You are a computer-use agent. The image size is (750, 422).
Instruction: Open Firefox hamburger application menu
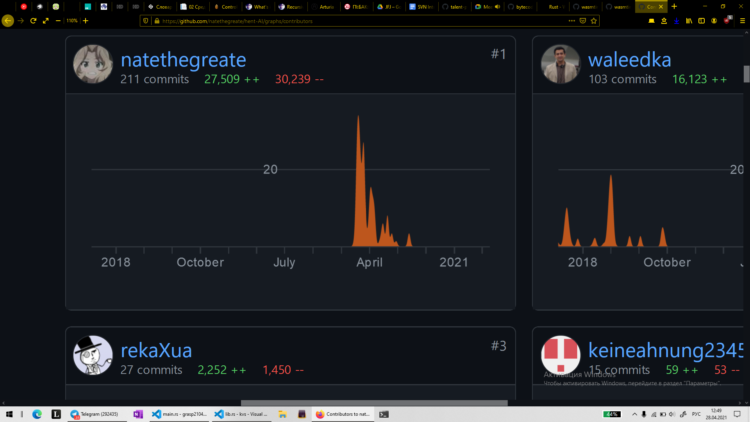[743, 21]
